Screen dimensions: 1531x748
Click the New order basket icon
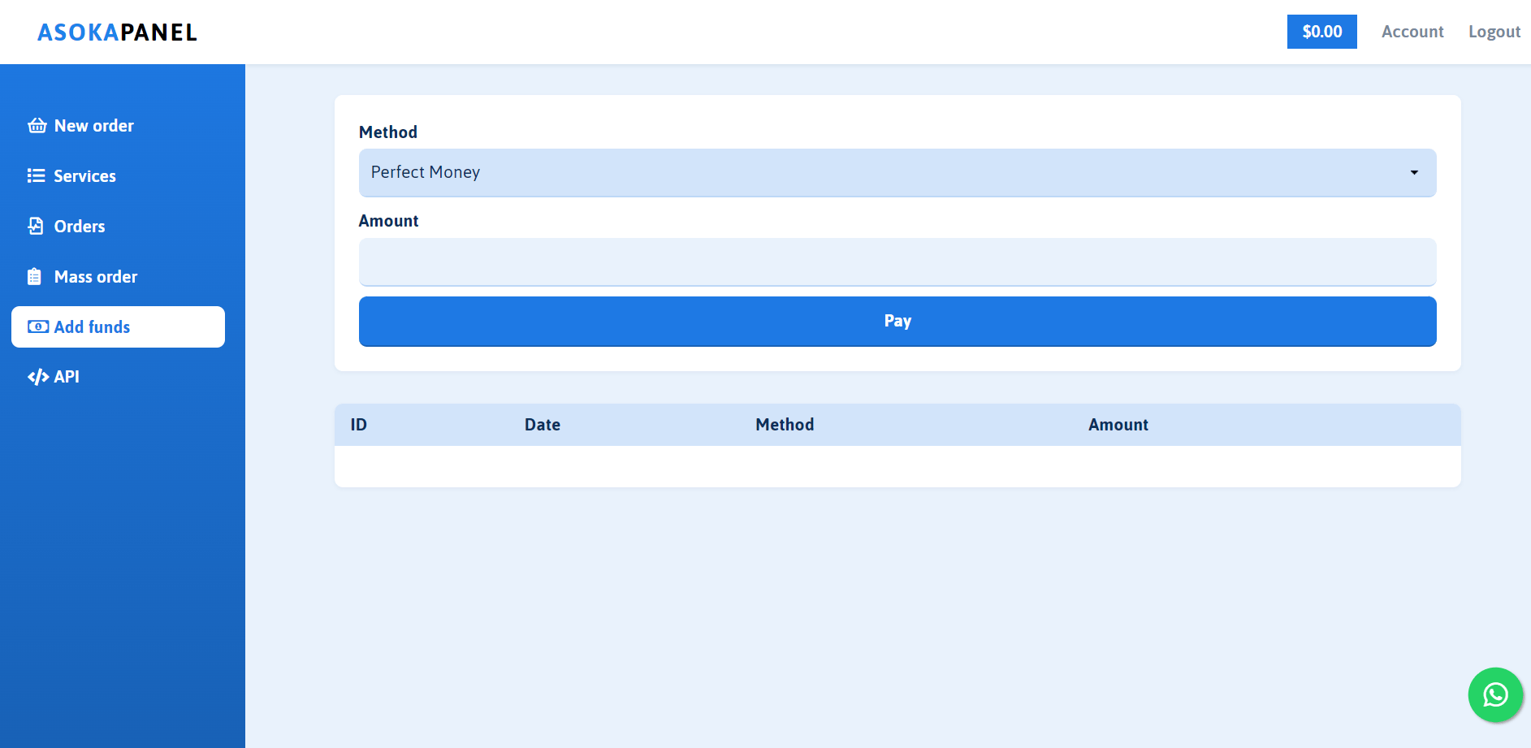coord(37,126)
